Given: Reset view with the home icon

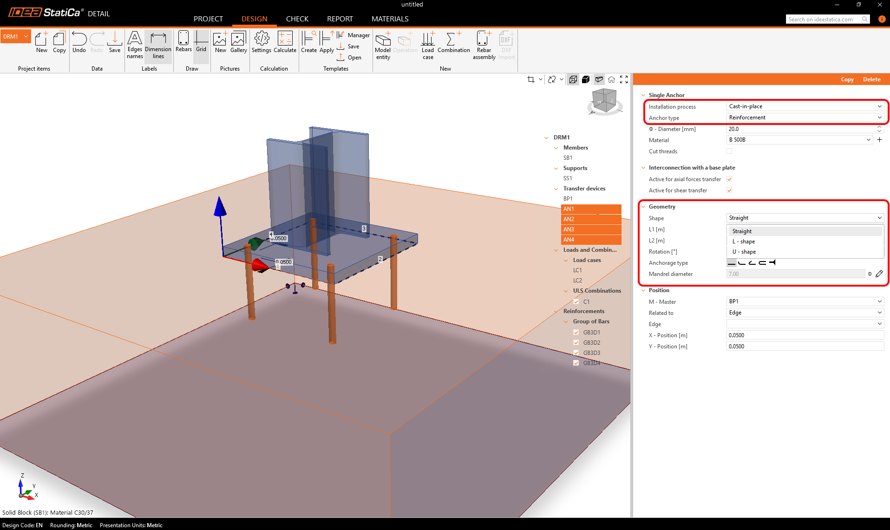Looking at the screenshot, I should (x=611, y=79).
